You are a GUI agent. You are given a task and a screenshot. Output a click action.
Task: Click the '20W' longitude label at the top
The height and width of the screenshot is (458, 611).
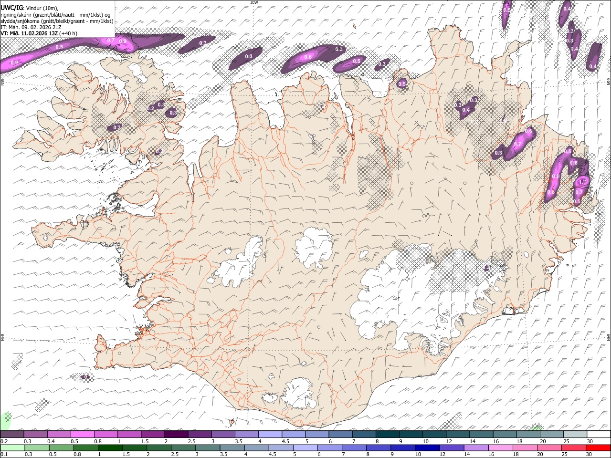click(x=254, y=2)
